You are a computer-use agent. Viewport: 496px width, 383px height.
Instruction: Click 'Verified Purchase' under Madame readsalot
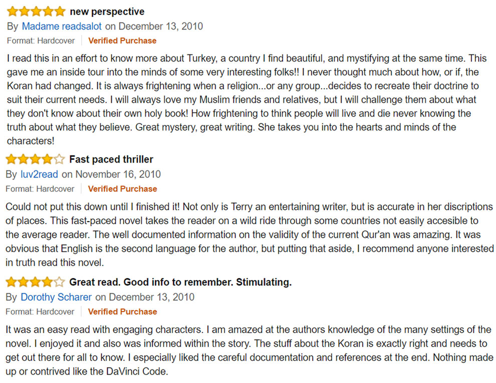tap(122, 40)
